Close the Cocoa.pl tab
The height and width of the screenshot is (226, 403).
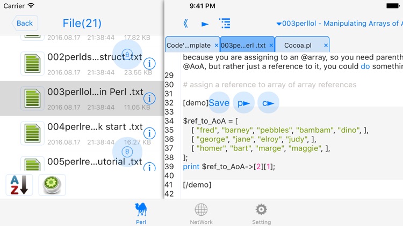click(x=326, y=46)
